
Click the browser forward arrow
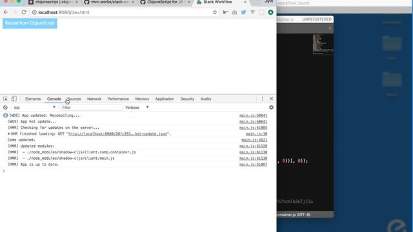(14, 12)
